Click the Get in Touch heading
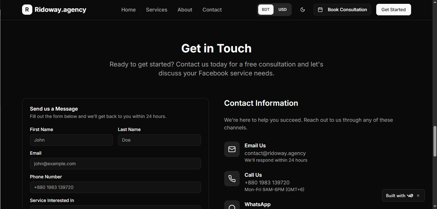Image resolution: width=437 pixels, height=209 pixels. click(x=217, y=48)
